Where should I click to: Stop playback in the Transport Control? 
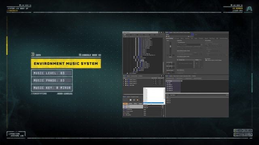point(130,100)
